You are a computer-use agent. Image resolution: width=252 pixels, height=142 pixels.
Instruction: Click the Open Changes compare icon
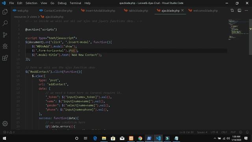click(x=232, y=11)
